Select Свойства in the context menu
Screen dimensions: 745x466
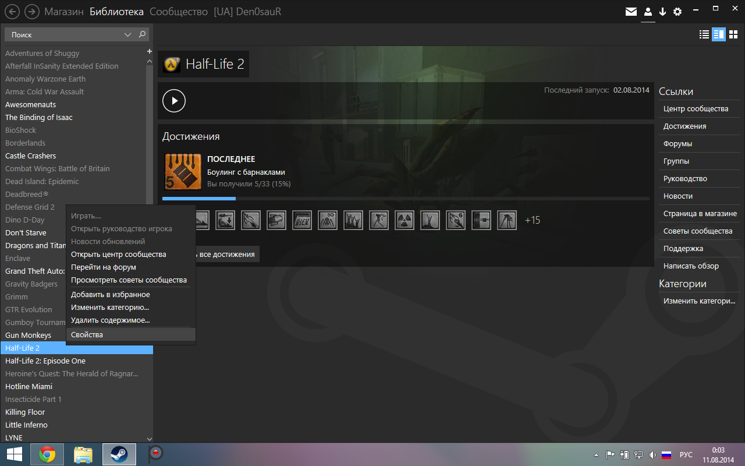point(87,334)
